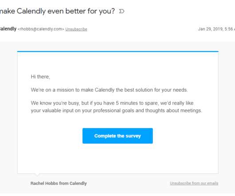Click the rhobbs@calendly.com sender email address

(41, 29)
